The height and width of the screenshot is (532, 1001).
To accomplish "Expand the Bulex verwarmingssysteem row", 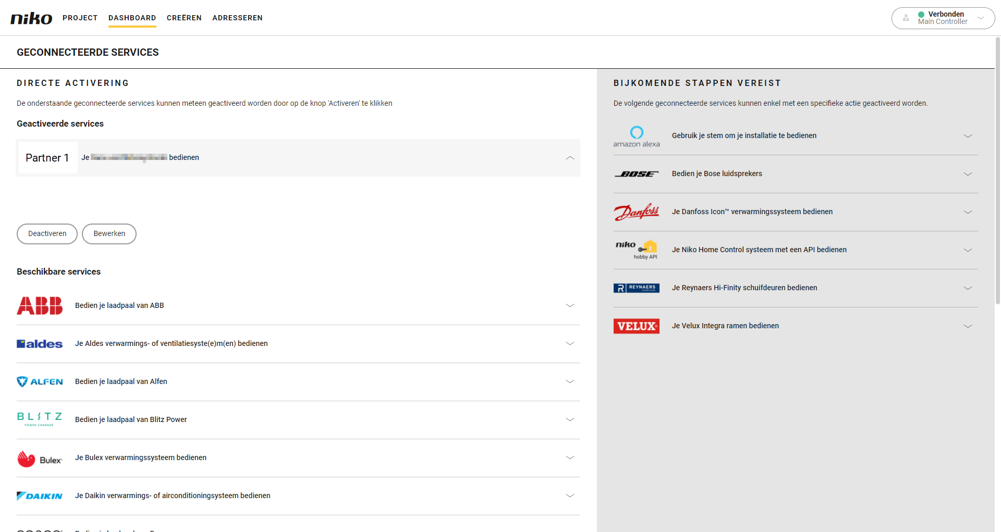I will [x=570, y=457].
